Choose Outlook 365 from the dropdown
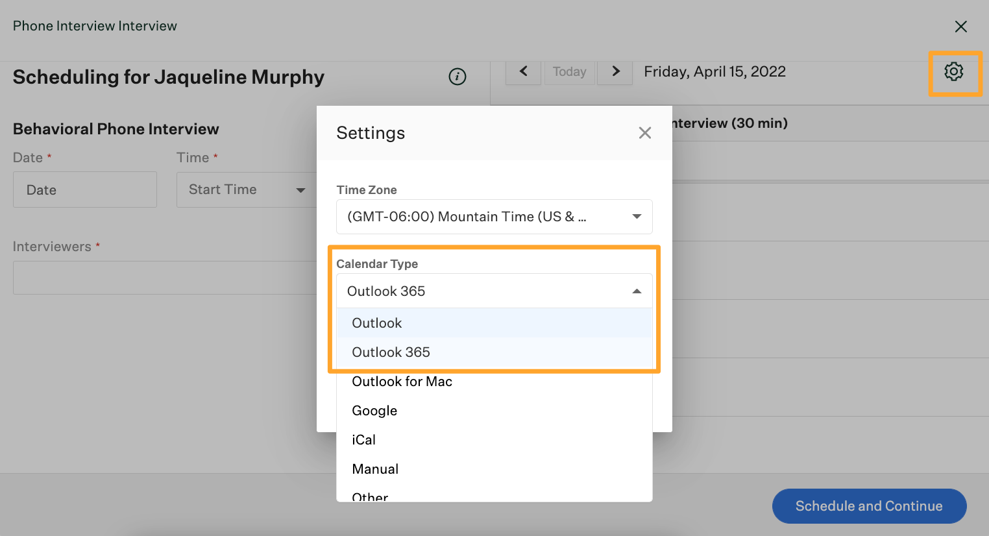This screenshot has width=989, height=536. (x=391, y=352)
